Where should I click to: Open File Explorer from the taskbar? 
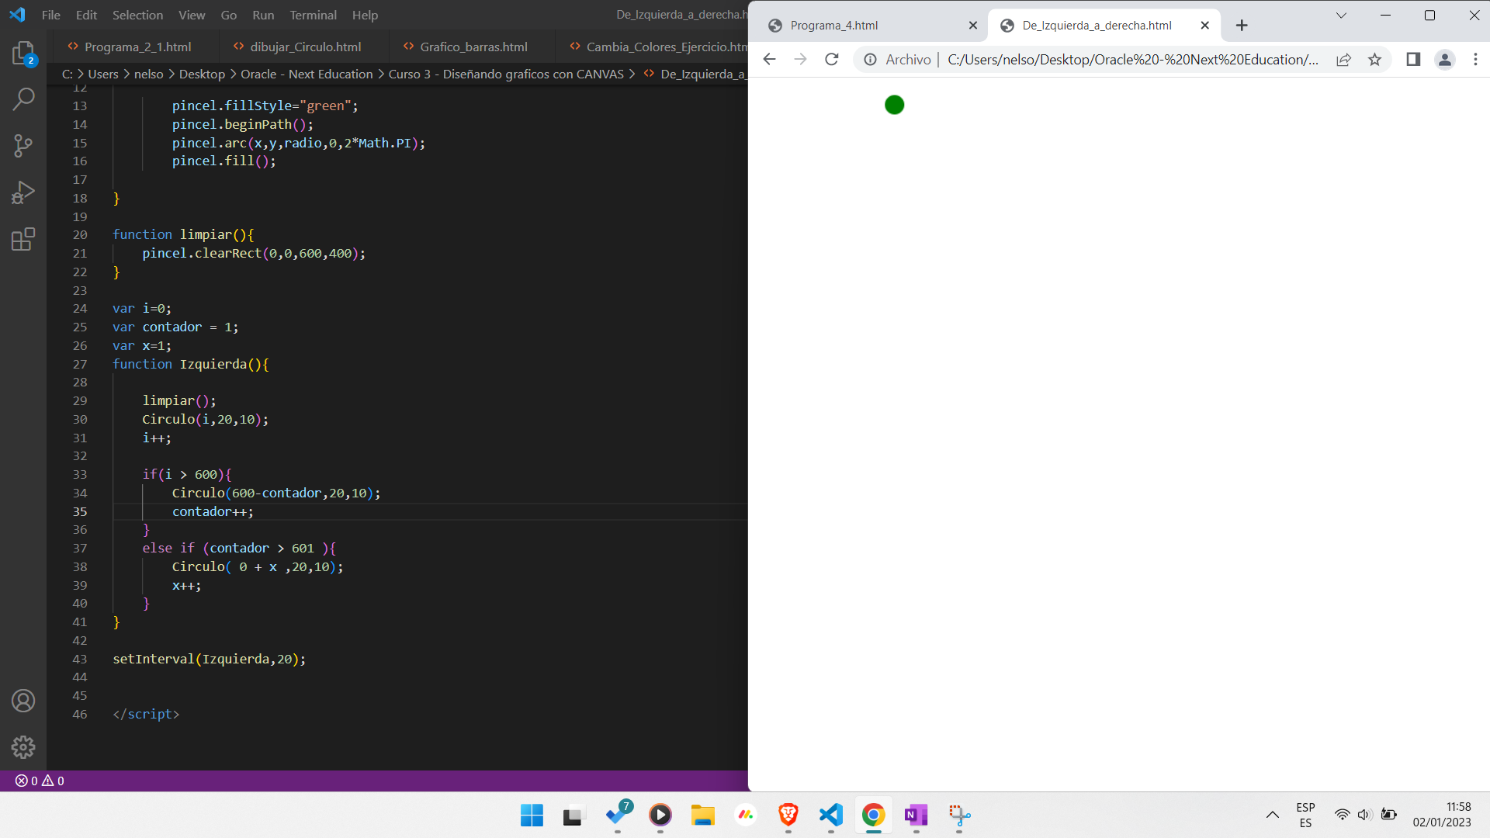[703, 815]
